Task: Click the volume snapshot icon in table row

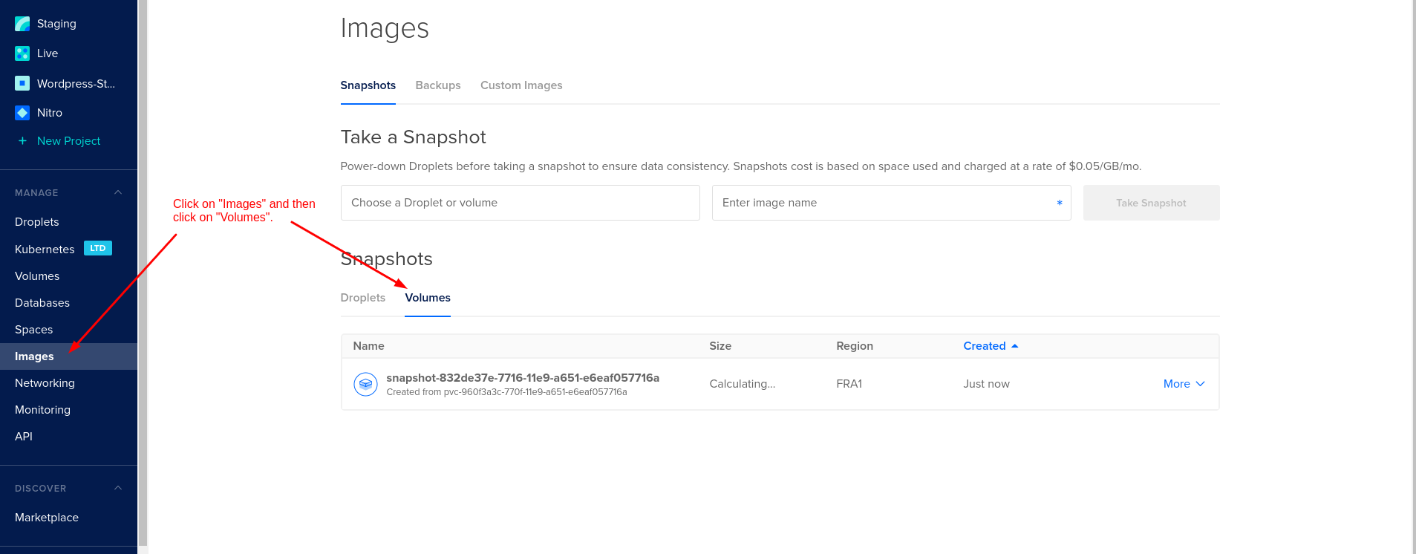Action: (365, 384)
